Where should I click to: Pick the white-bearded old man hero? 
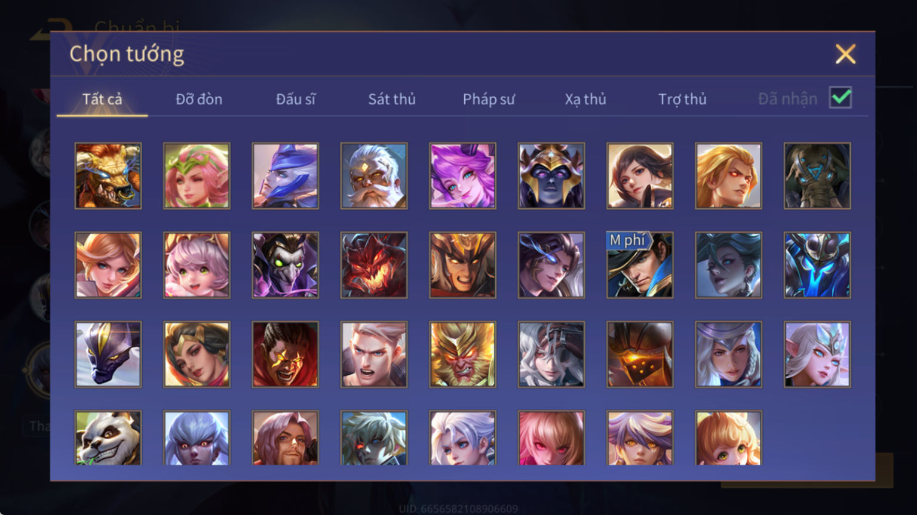[374, 175]
